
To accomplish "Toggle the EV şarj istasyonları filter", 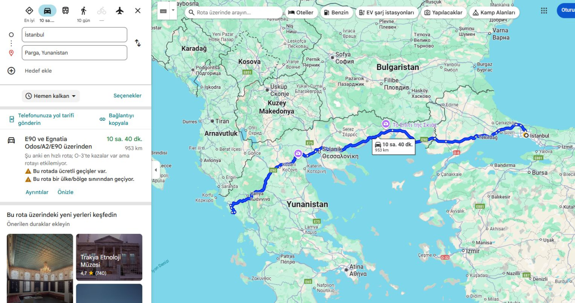I will tap(386, 13).
